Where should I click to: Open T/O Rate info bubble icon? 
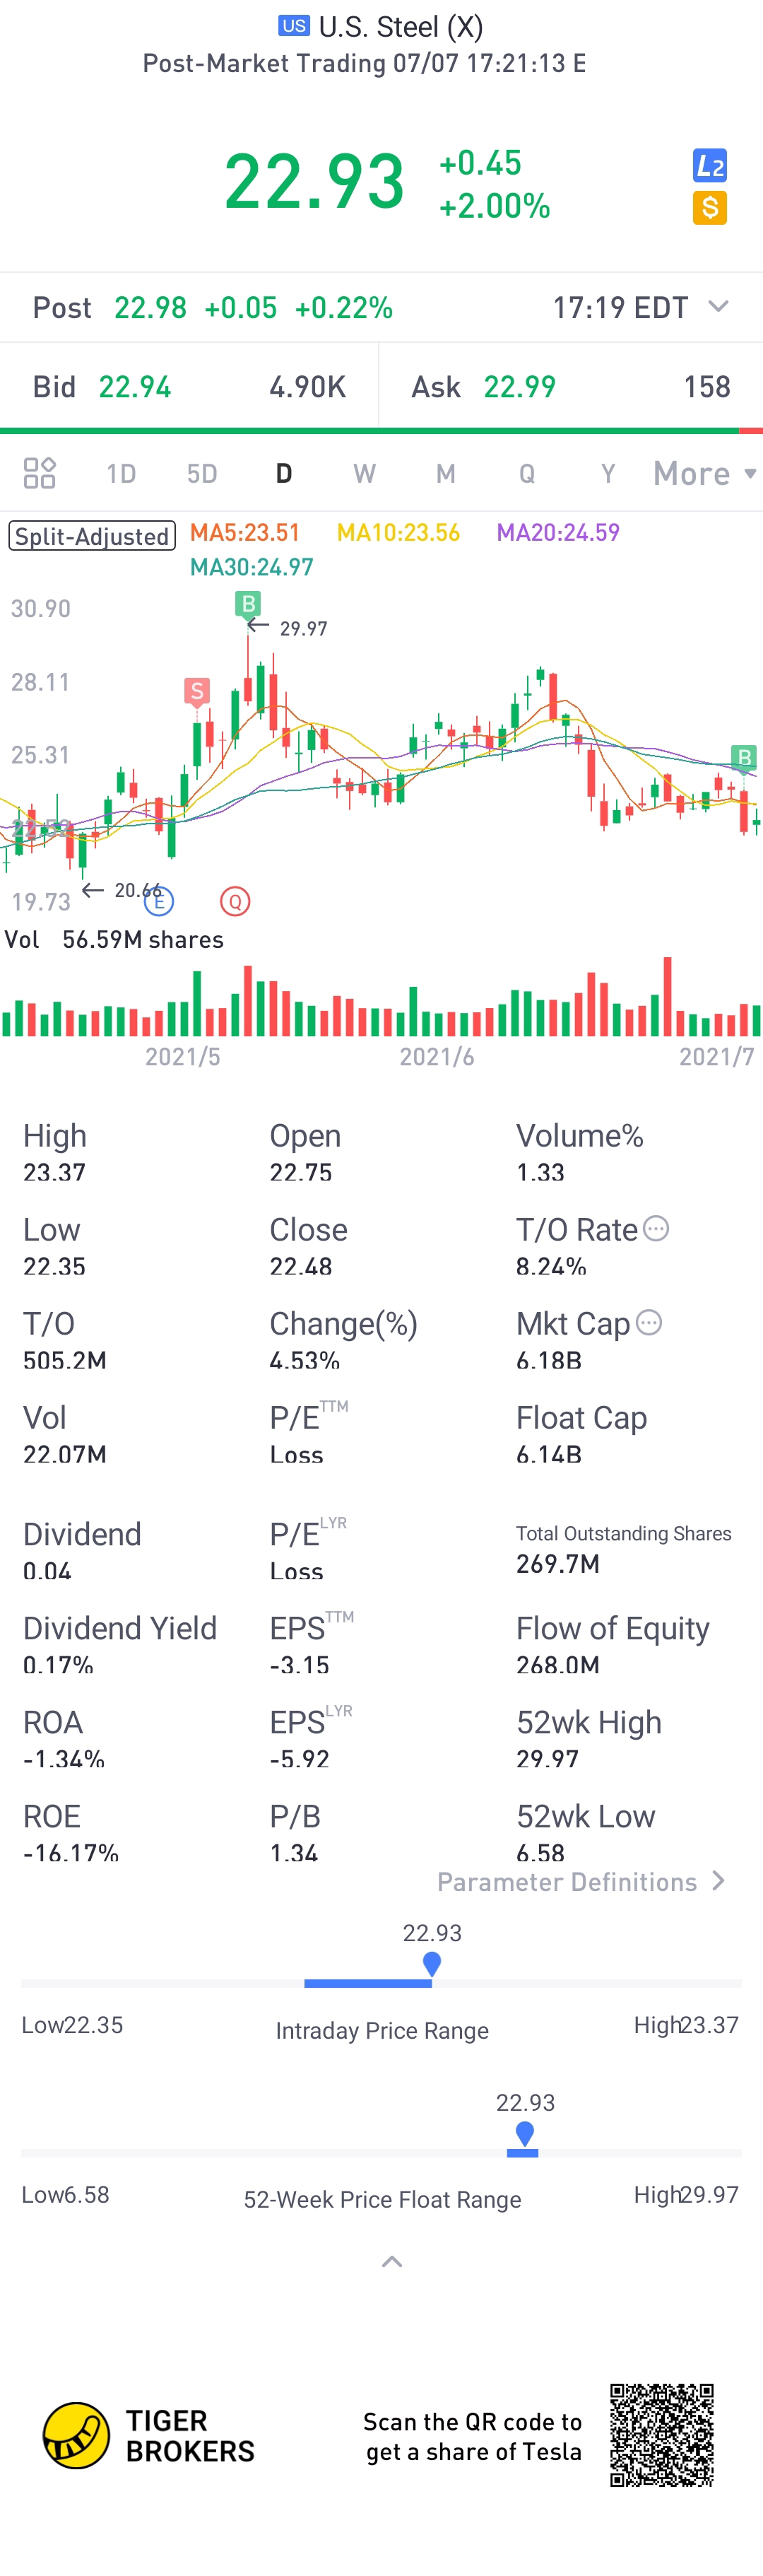pos(656,1228)
